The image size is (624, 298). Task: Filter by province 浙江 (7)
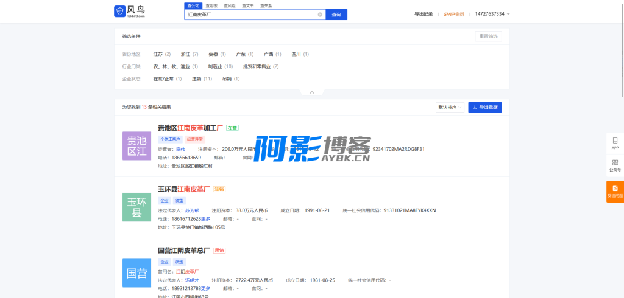click(190, 54)
